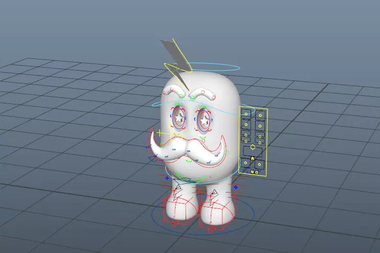Viewport: 380px width, 253px height.
Task: Click the star pupil in the left eye
Action: (179, 118)
